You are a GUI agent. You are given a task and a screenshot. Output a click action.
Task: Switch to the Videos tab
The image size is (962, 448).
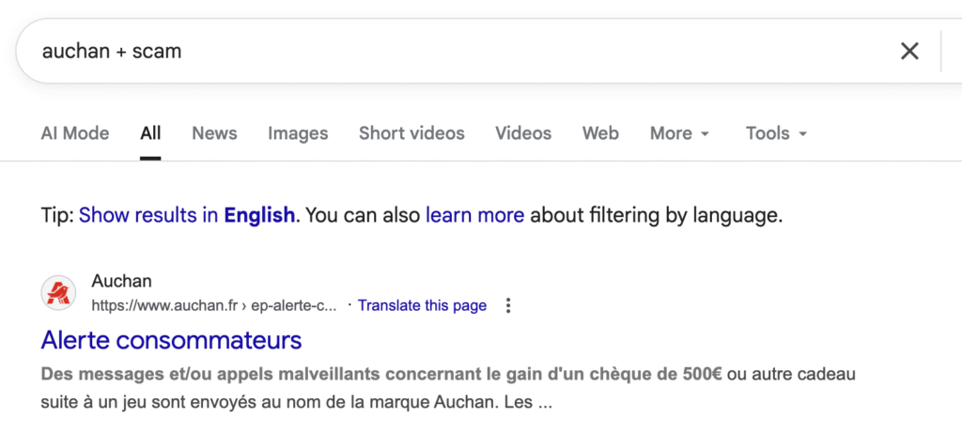coord(523,133)
